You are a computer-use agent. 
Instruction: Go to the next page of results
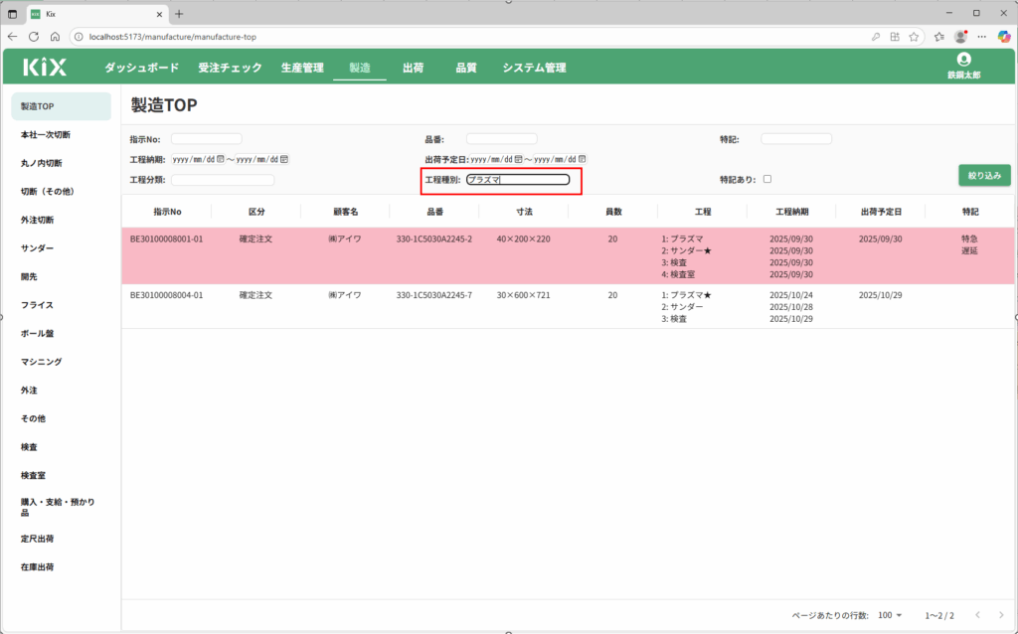click(1000, 615)
